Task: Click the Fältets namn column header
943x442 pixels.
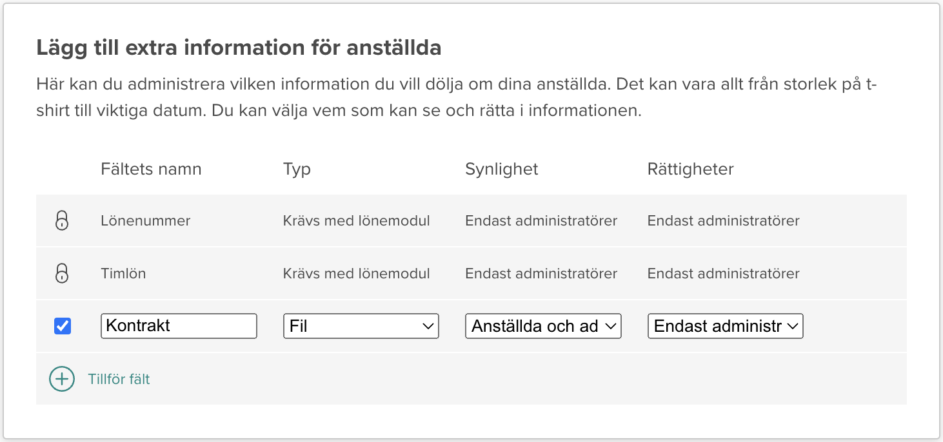Action: tap(151, 169)
